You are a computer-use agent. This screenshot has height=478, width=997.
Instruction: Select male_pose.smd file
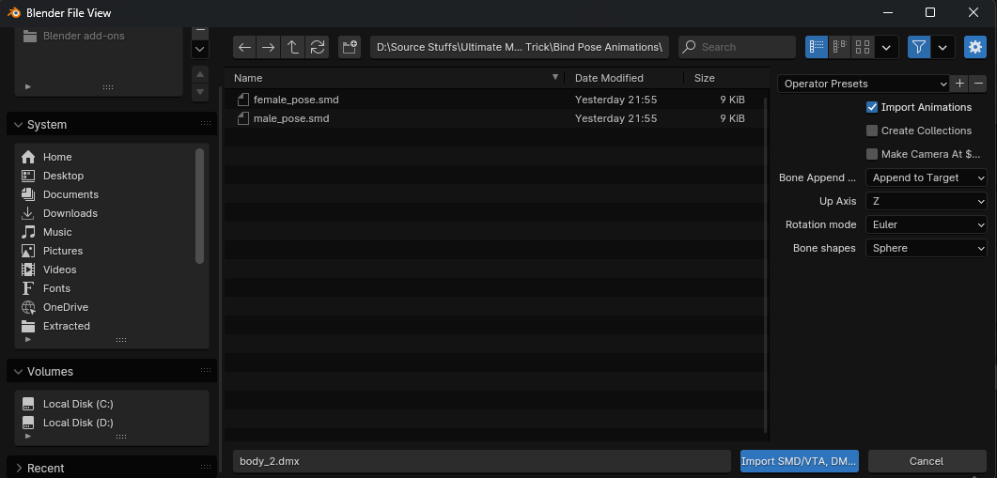tap(492, 118)
